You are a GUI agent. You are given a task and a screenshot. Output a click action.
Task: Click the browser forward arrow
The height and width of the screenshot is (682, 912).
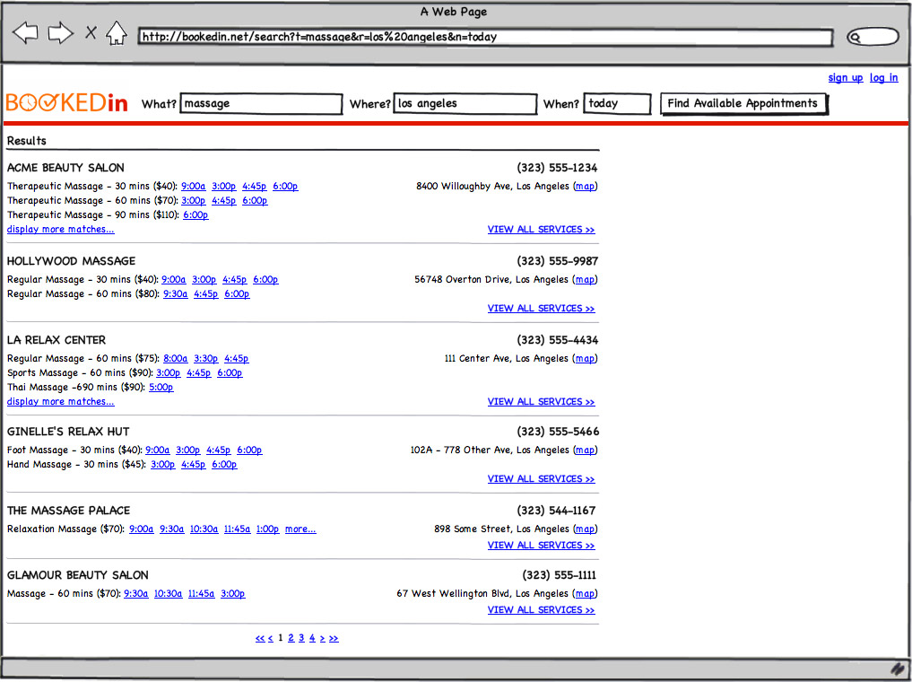pyautogui.click(x=60, y=32)
